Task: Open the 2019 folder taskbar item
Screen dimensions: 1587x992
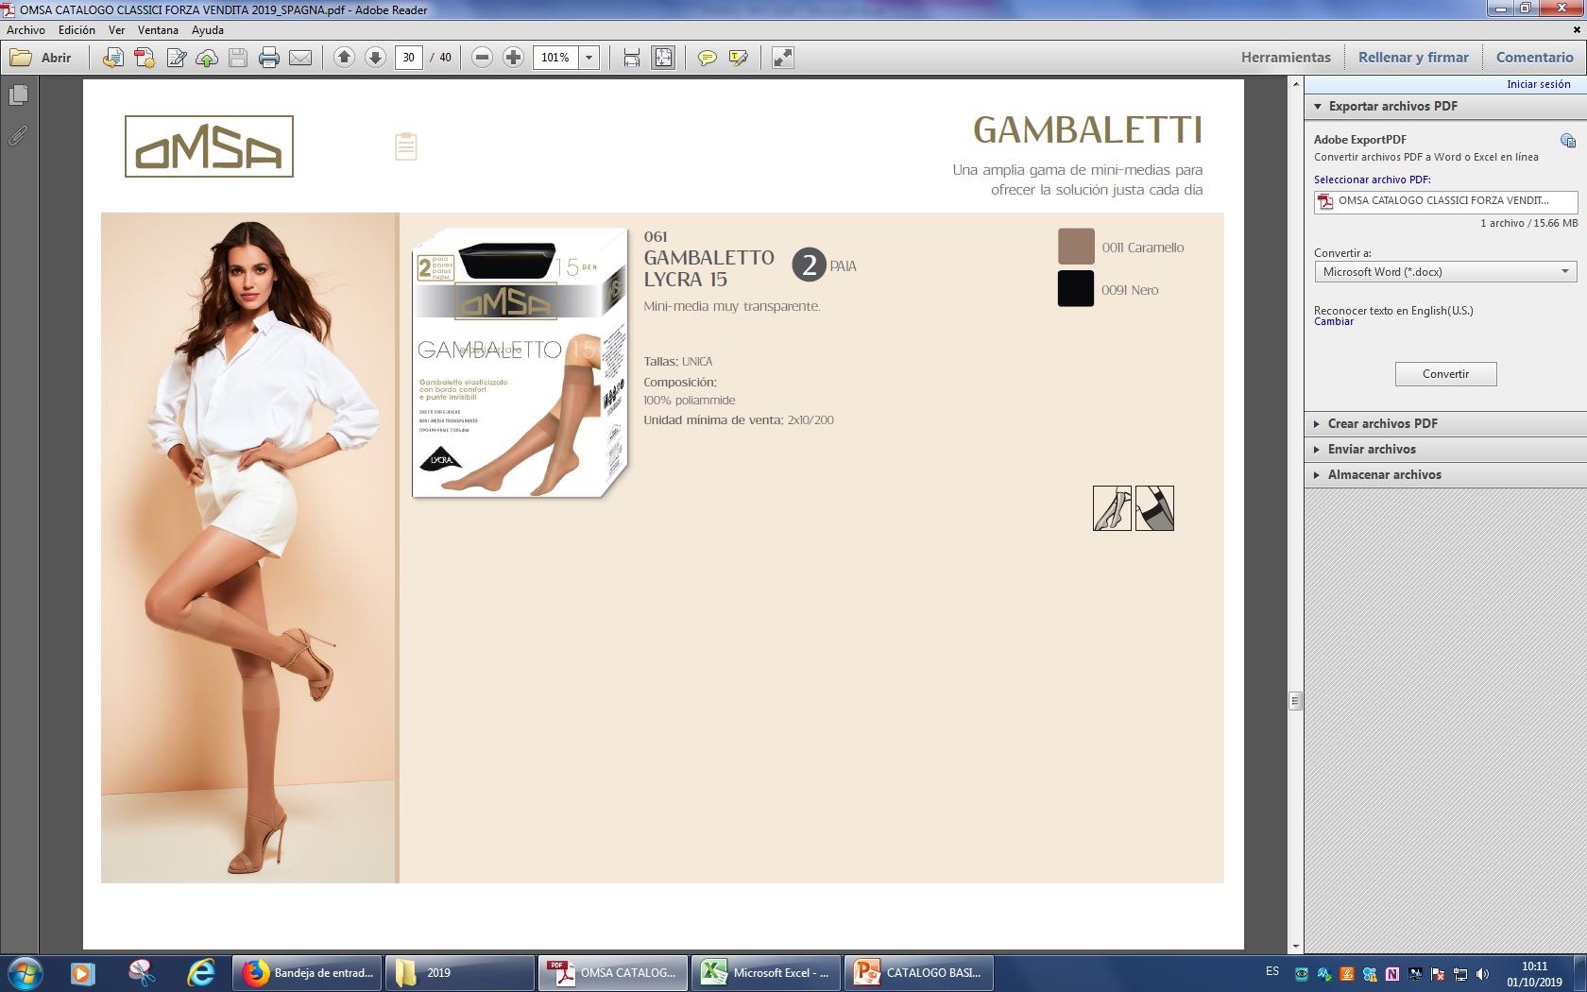Action: click(x=460, y=972)
